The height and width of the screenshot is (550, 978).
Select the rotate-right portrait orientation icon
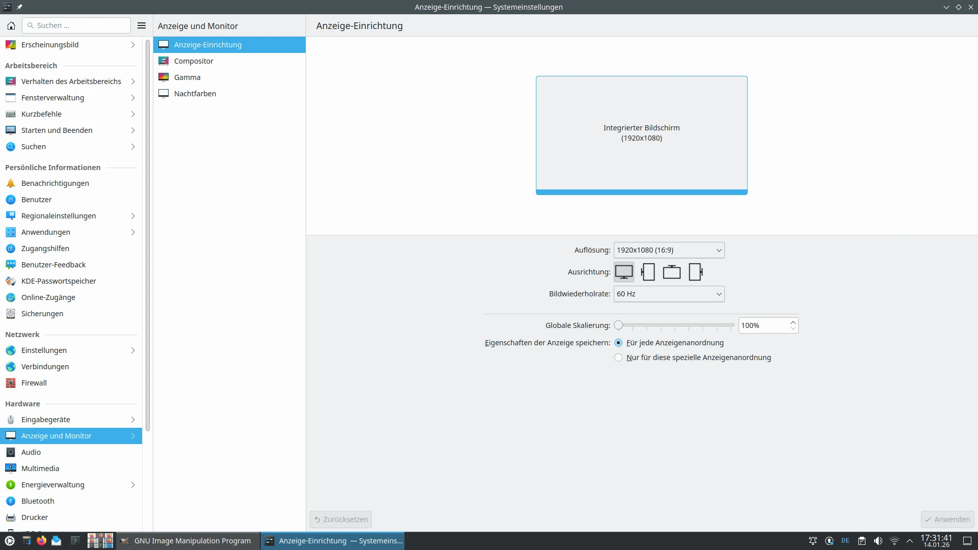[x=695, y=272]
